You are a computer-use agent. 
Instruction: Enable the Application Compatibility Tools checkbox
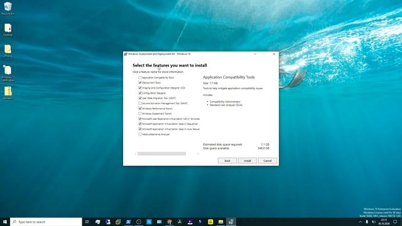point(140,77)
